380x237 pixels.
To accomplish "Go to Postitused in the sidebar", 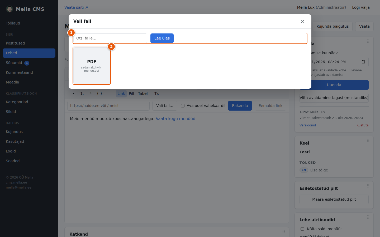I will [29, 43].
